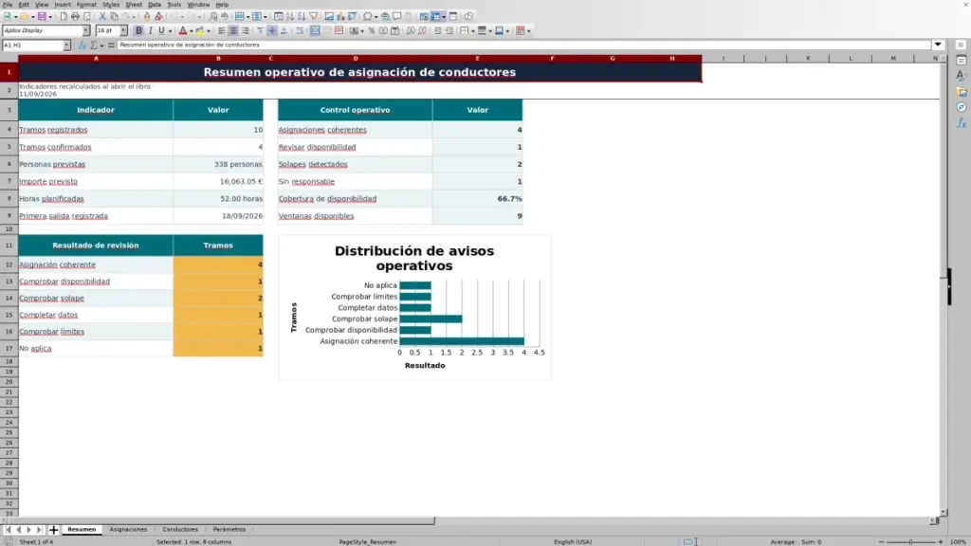Click the Merge and Center Cells icon
971x546 pixels.
tap(315, 31)
